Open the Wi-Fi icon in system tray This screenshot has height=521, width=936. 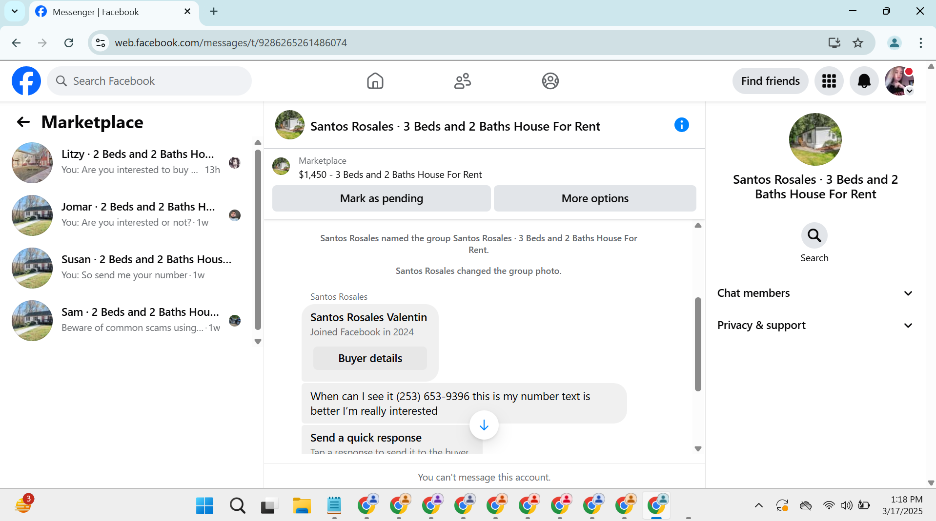[829, 505]
